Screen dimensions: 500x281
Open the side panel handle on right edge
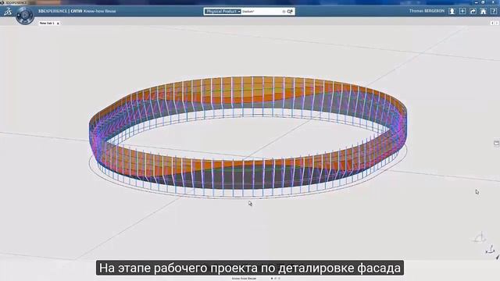coord(497,144)
